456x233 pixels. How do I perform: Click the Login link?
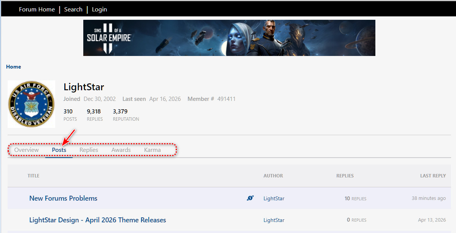point(99,10)
